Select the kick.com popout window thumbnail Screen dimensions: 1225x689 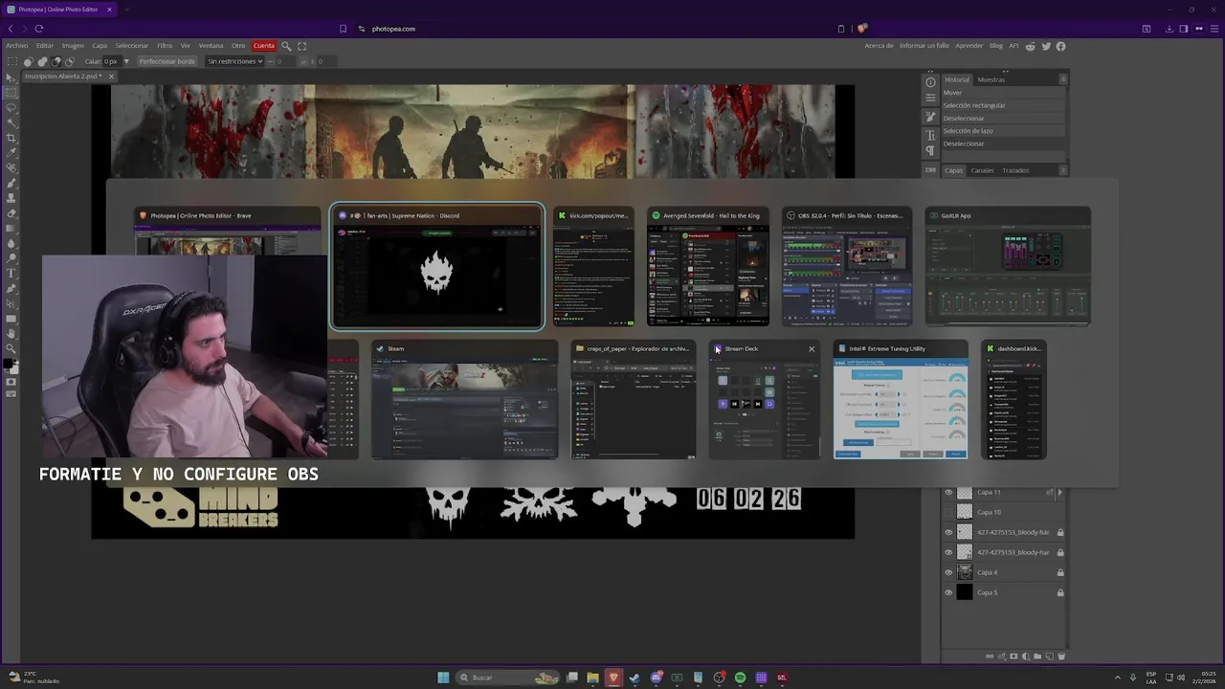coord(593,266)
